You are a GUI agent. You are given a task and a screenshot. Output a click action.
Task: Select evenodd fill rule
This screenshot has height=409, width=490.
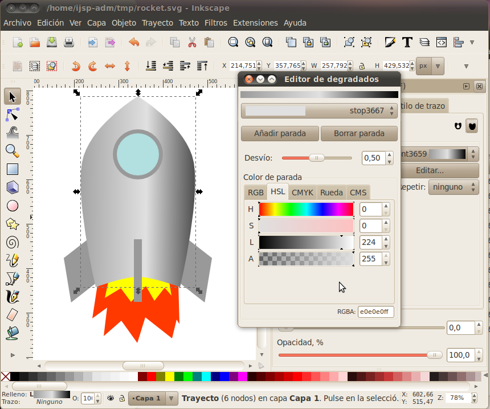pyautogui.click(x=458, y=126)
